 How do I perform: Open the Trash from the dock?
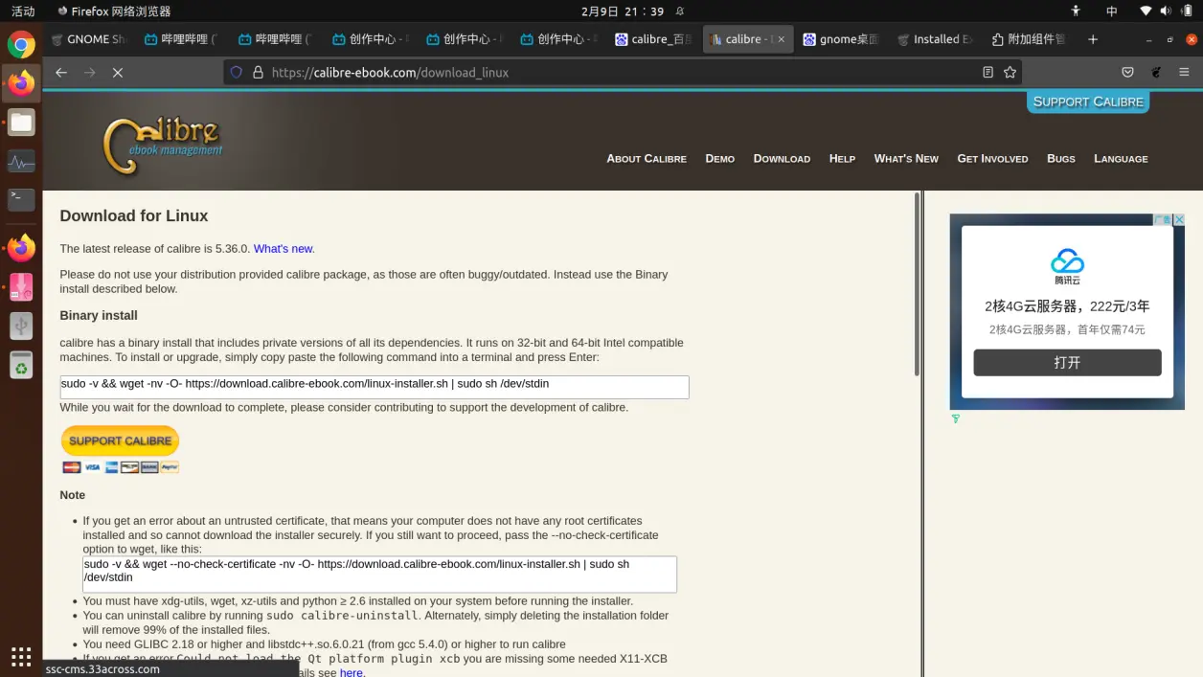coord(21,365)
